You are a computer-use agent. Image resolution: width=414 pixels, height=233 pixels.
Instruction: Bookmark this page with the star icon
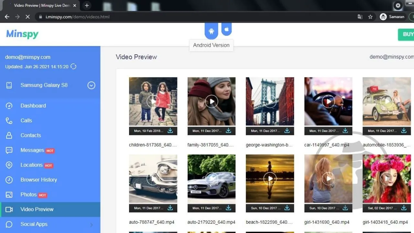click(370, 17)
